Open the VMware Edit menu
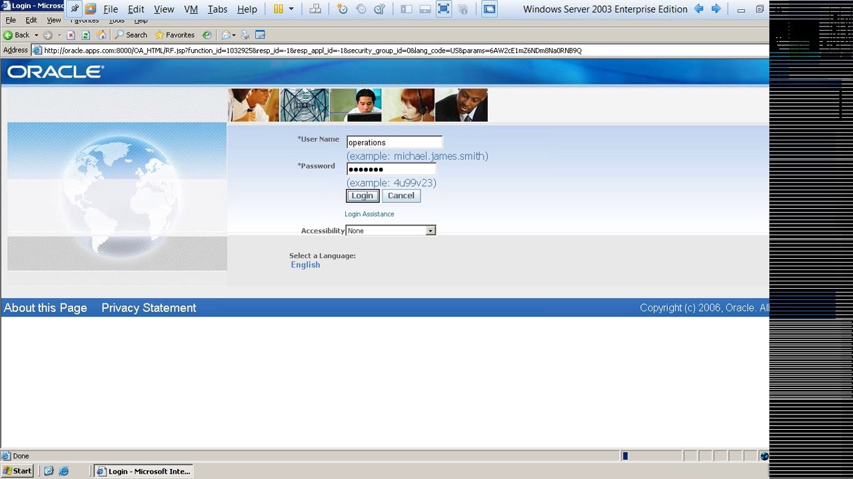Screen dimensions: 853x479 point(136,9)
